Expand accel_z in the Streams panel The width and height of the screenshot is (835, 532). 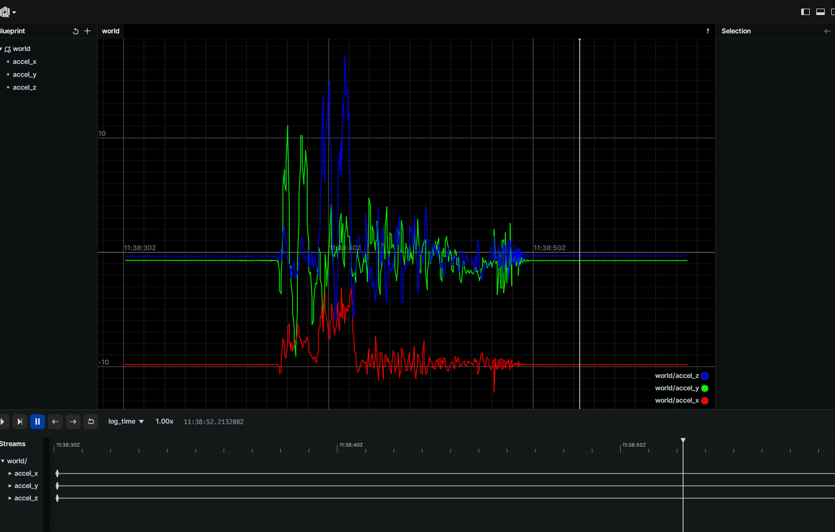(10, 498)
